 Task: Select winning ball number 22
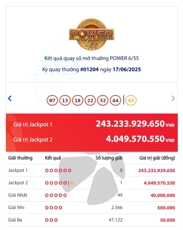point(90,100)
